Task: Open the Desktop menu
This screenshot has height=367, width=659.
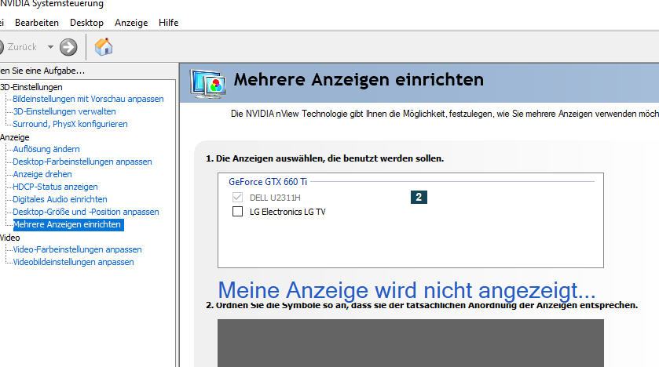Action: click(x=86, y=23)
